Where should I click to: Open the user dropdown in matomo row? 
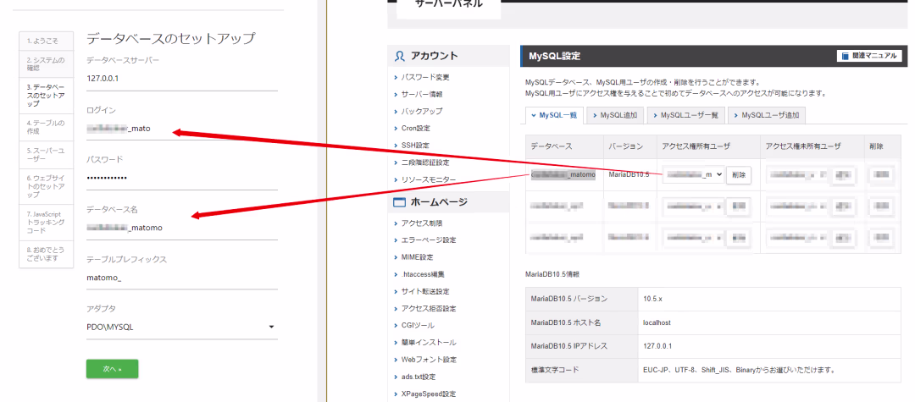(693, 175)
